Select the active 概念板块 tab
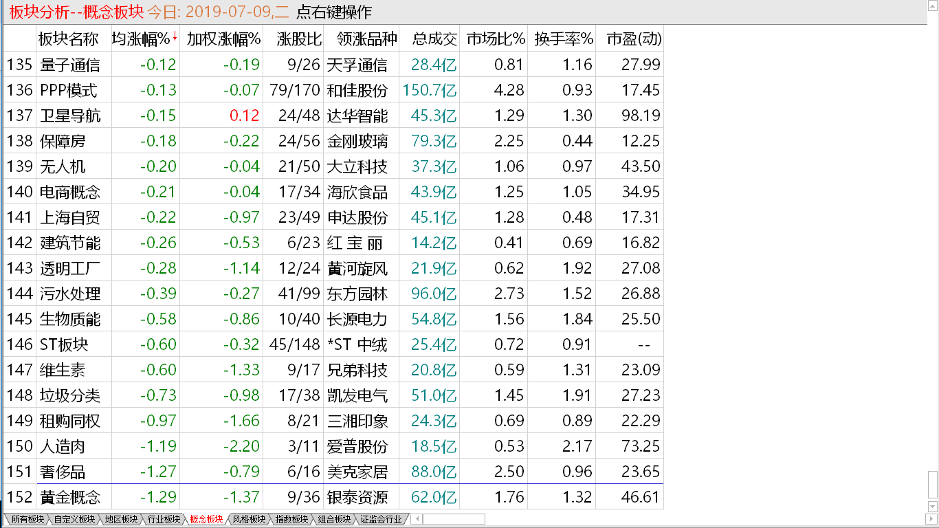The height and width of the screenshot is (528, 939). (206, 519)
